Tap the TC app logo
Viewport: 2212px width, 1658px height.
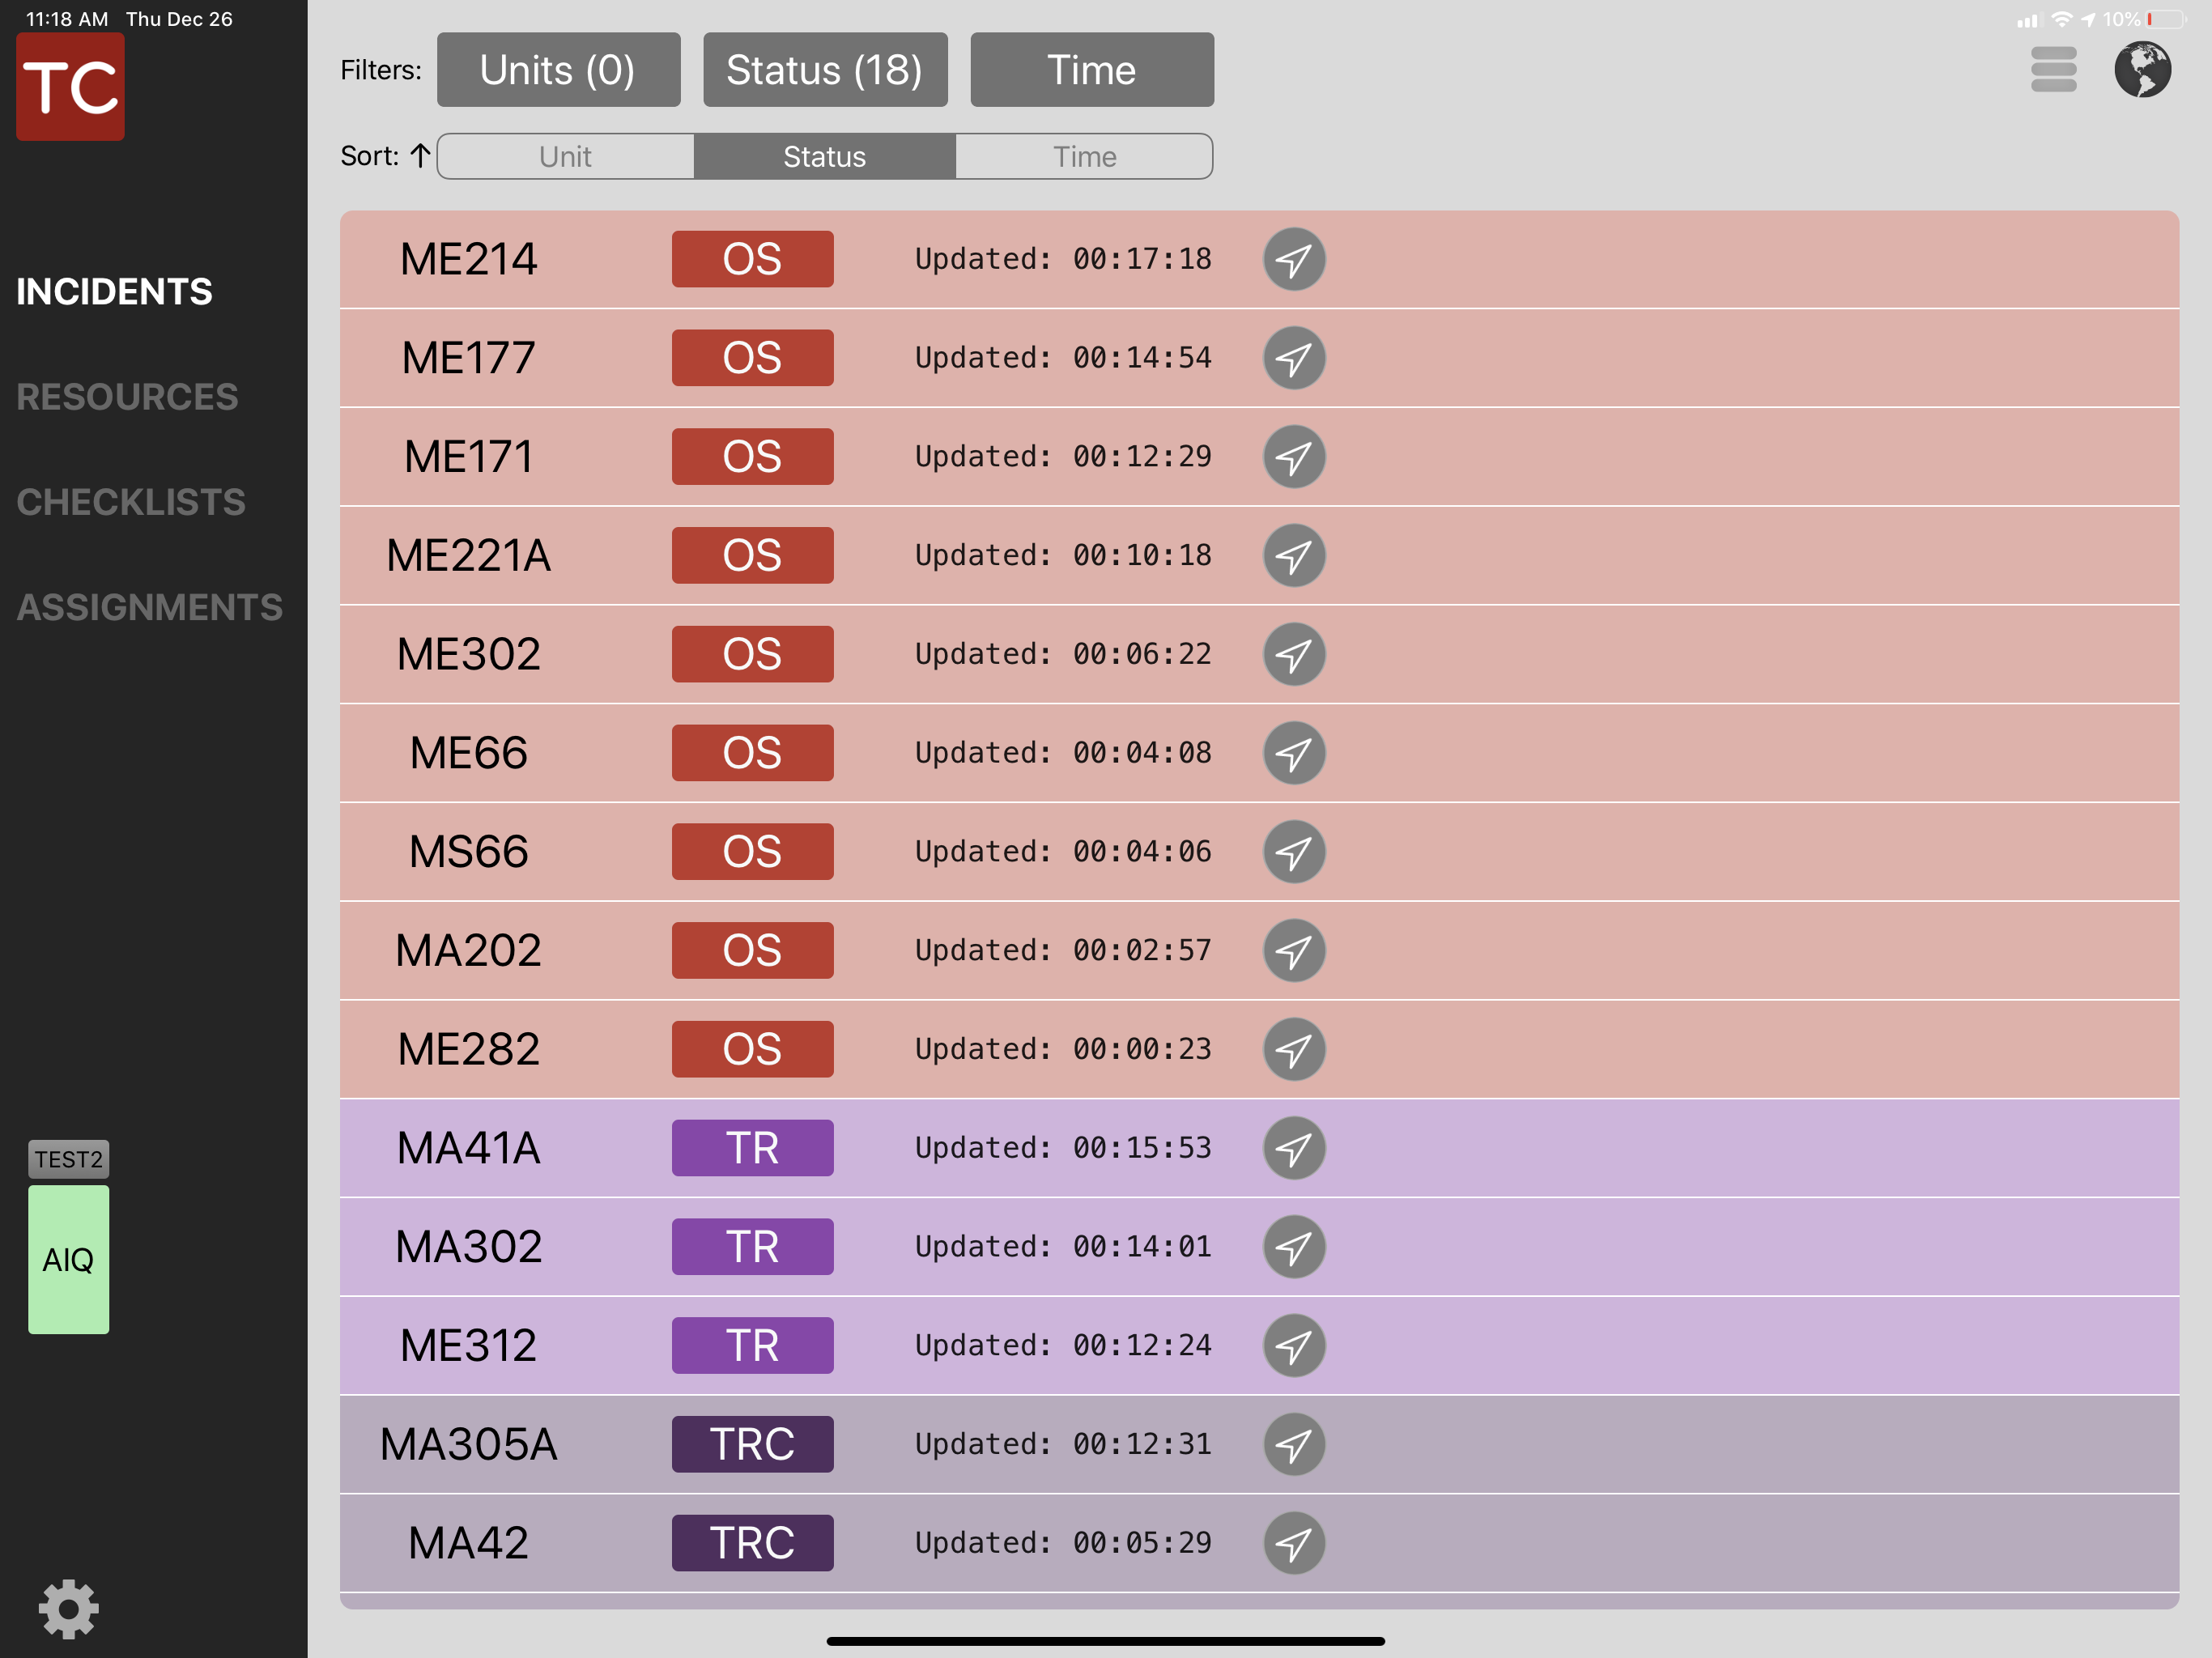coord(70,87)
